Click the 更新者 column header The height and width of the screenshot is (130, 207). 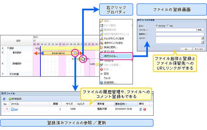coord(105,104)
